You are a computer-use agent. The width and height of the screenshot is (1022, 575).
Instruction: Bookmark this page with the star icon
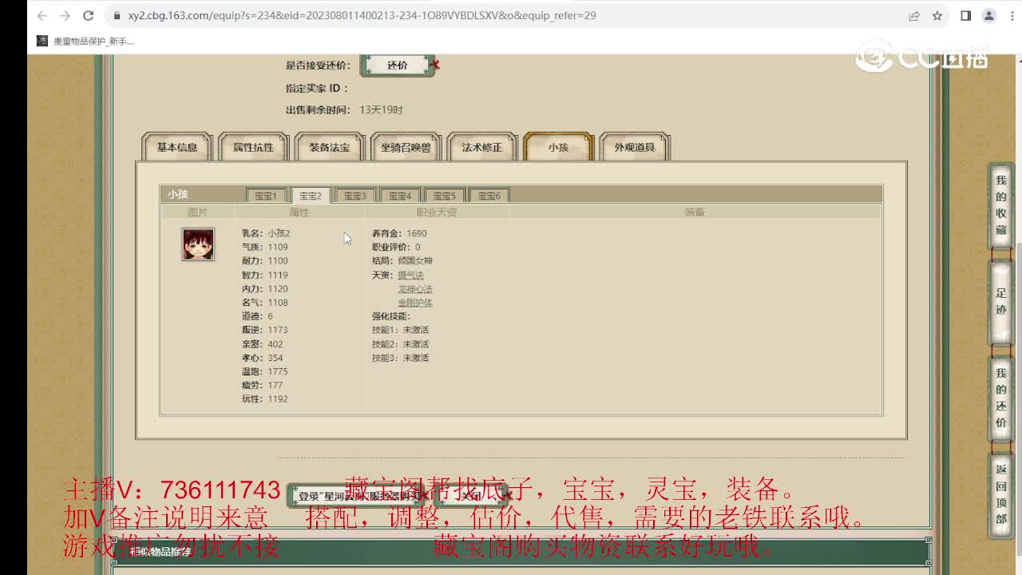point(937,15)
